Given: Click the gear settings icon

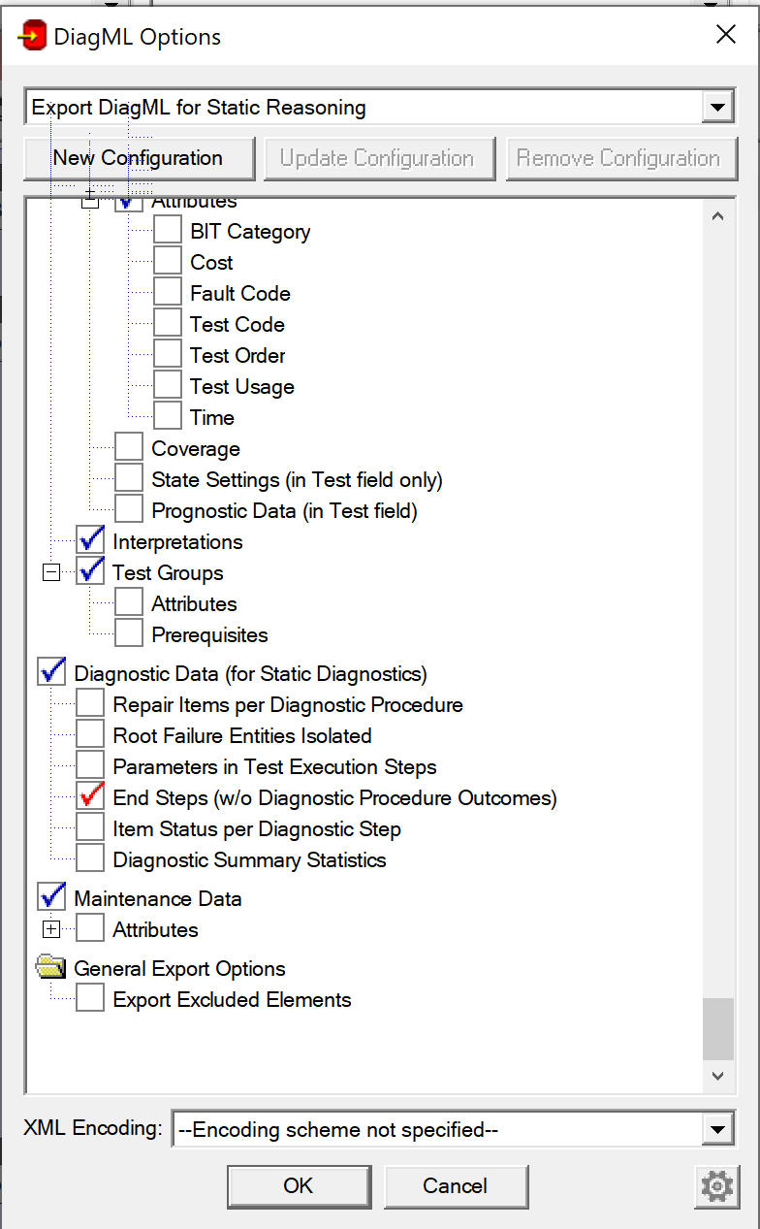Looking at the screenshot, I should 716,1186.
